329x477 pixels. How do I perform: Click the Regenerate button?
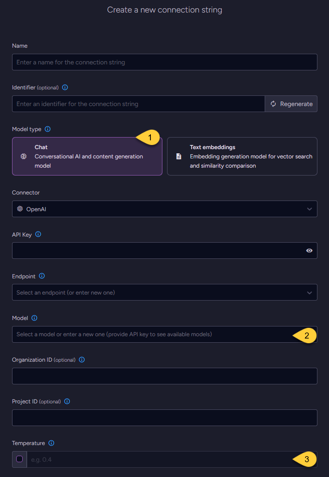point(291,104)
